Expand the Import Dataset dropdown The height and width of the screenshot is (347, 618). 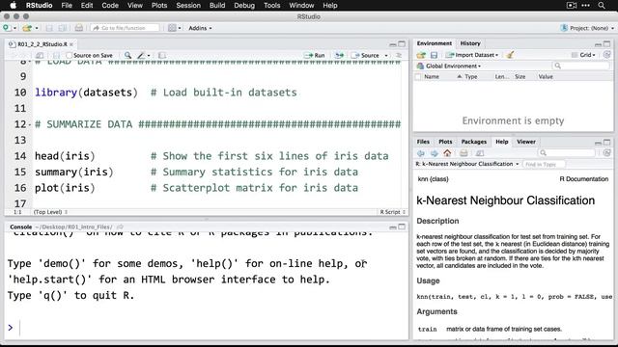coord(472,55)
